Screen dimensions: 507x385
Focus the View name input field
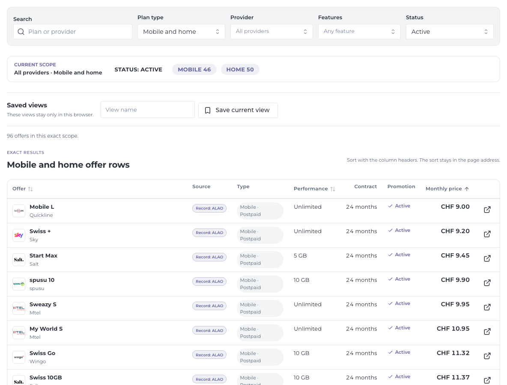coord(147,110)
